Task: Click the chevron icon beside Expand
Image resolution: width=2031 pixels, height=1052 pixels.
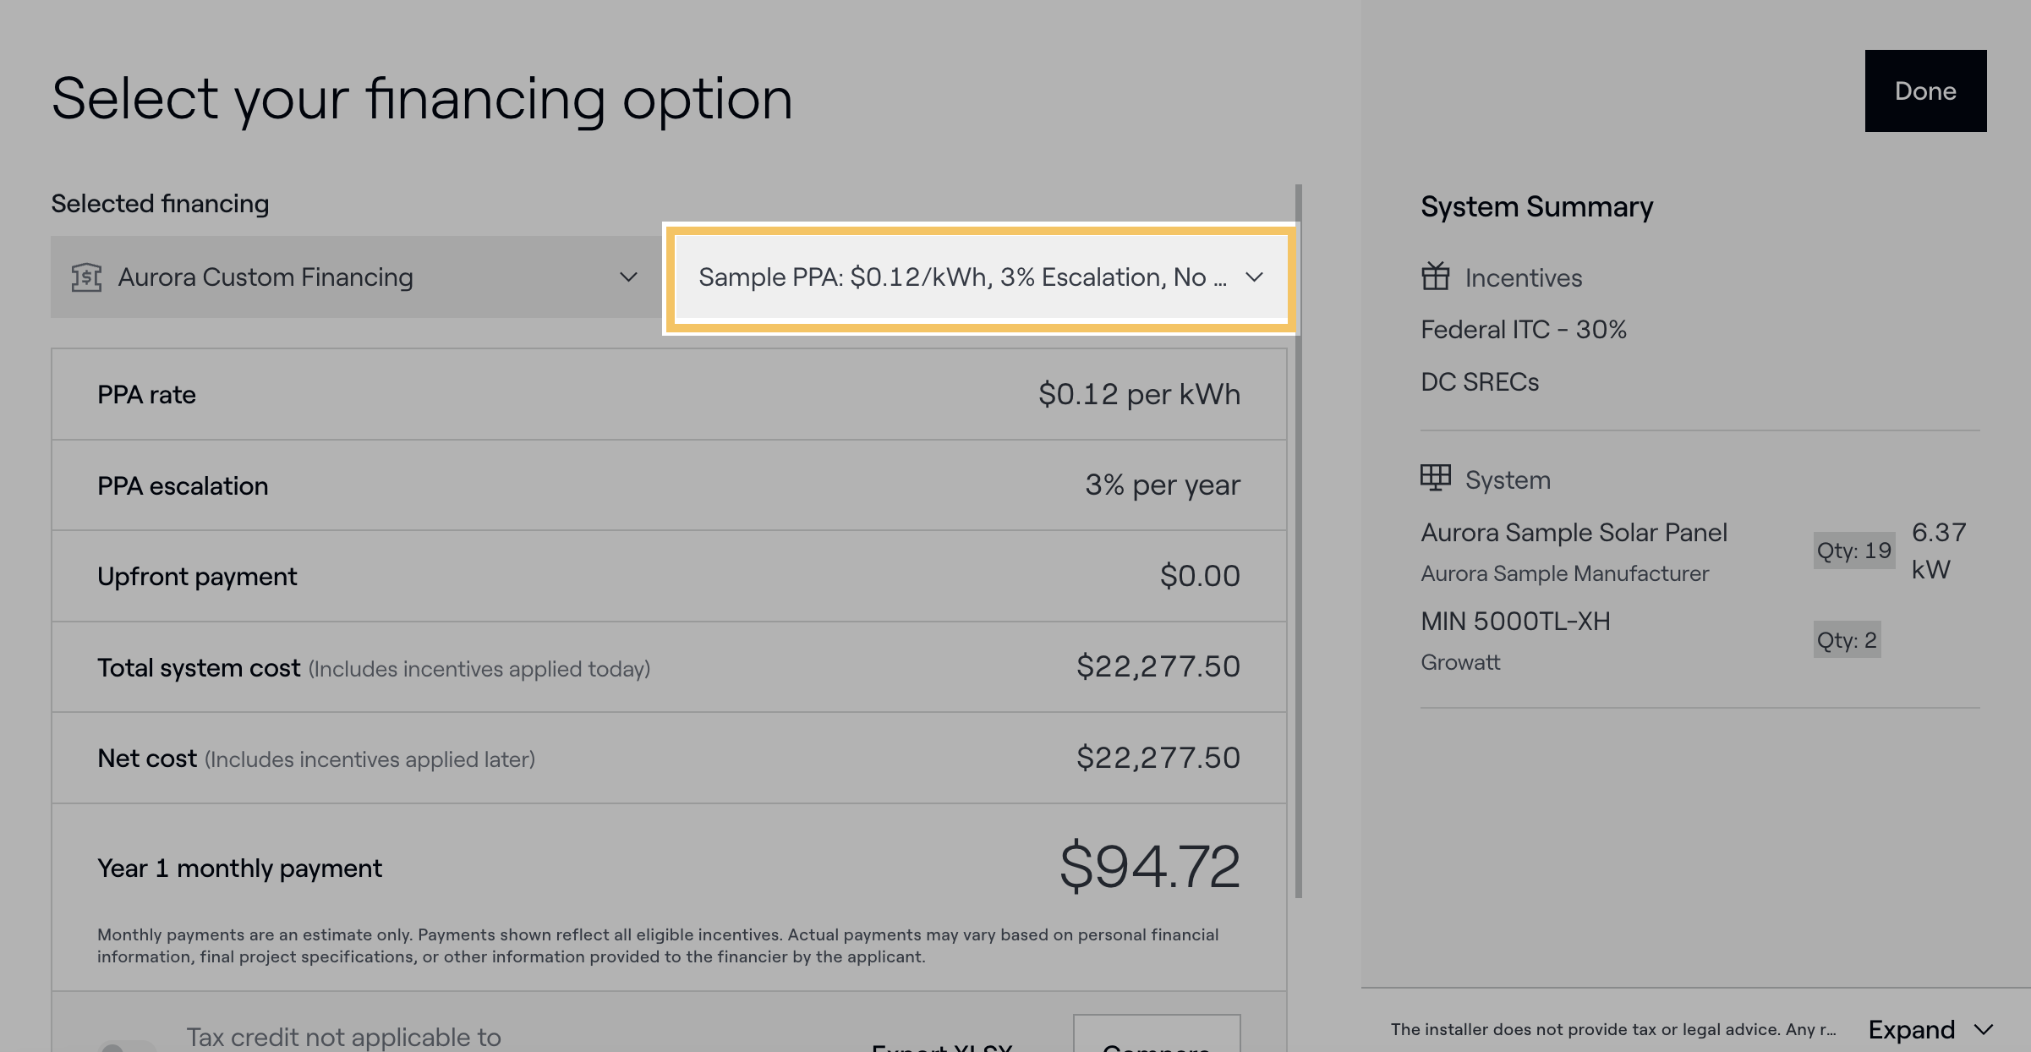Action: click(x=1984, y=1029)
